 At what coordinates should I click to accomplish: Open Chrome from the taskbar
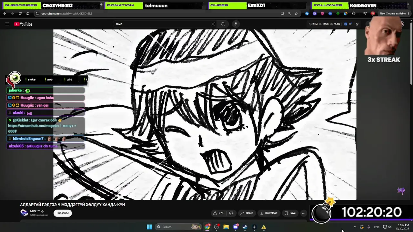coord(207,227)
